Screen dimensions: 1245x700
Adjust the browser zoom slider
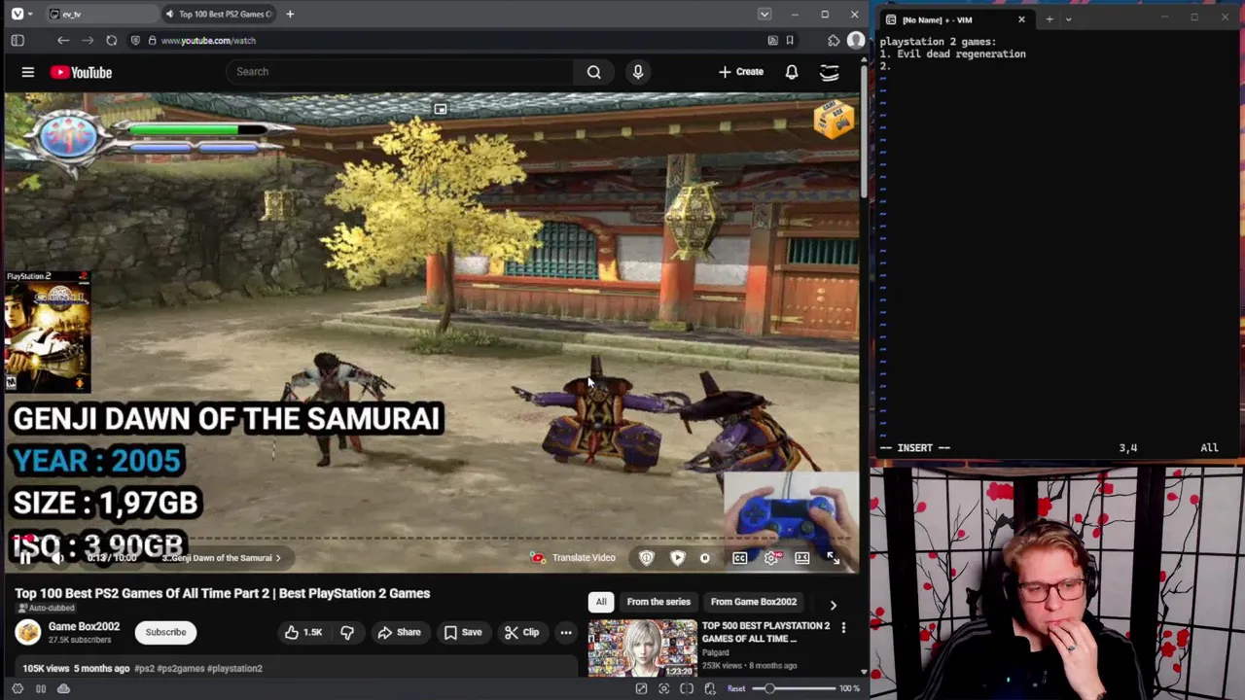click(793, 688)
